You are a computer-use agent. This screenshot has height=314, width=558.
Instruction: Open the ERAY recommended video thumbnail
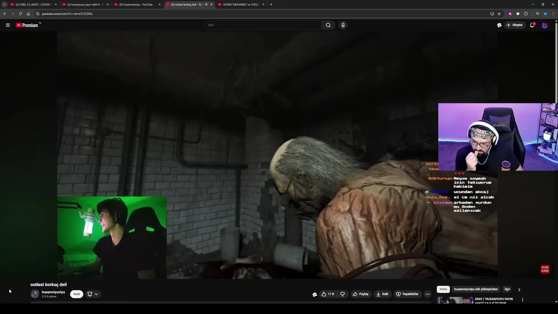[455, 300]
